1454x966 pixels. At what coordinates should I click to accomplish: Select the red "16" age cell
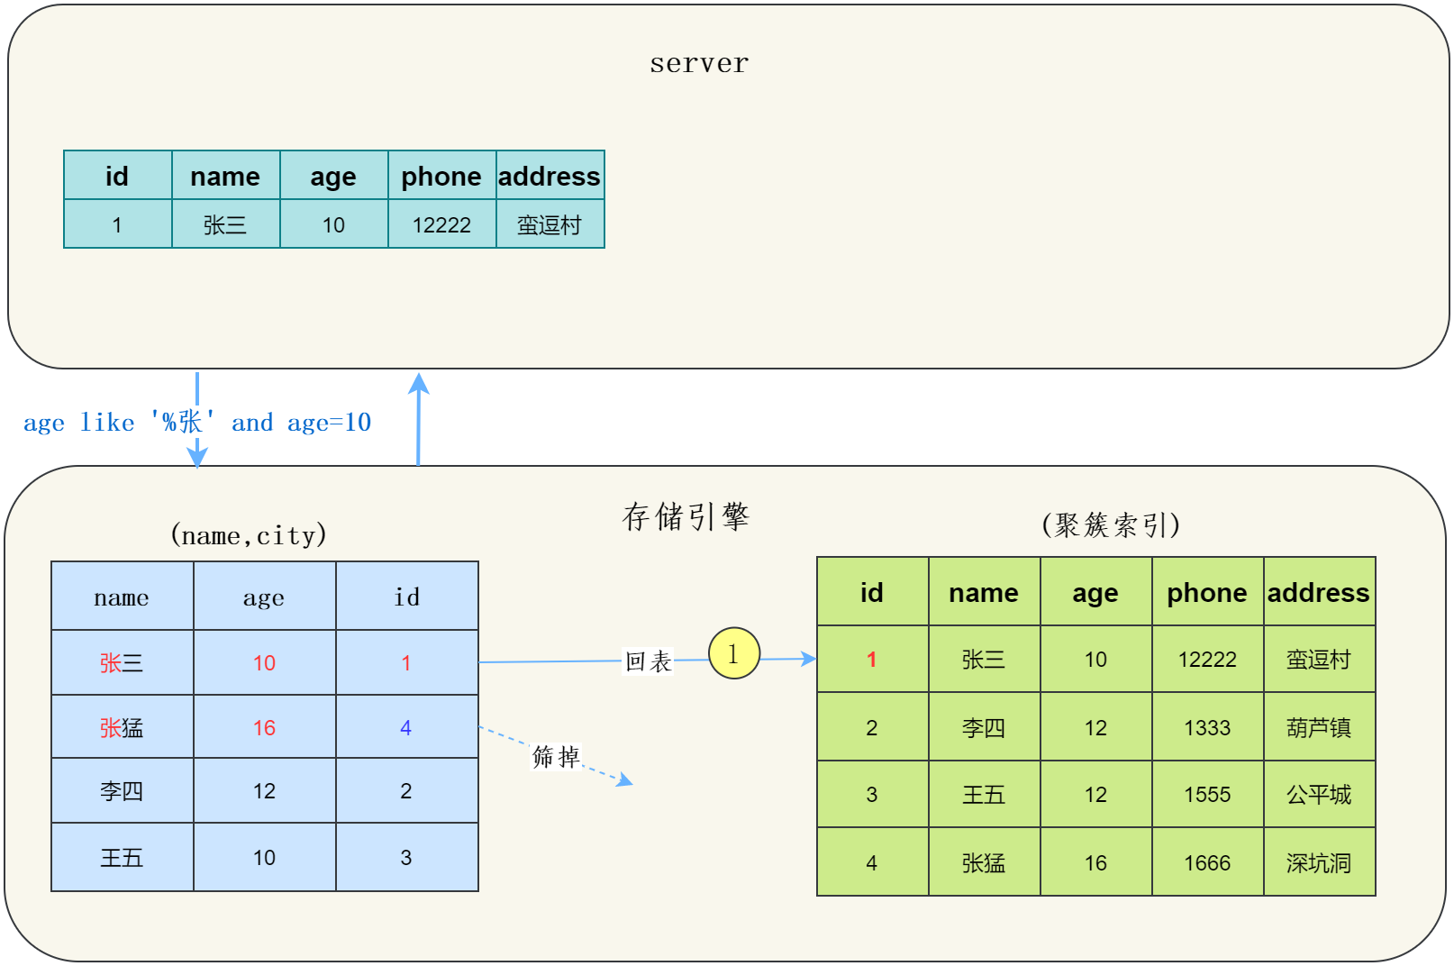(x=264, y=727)
